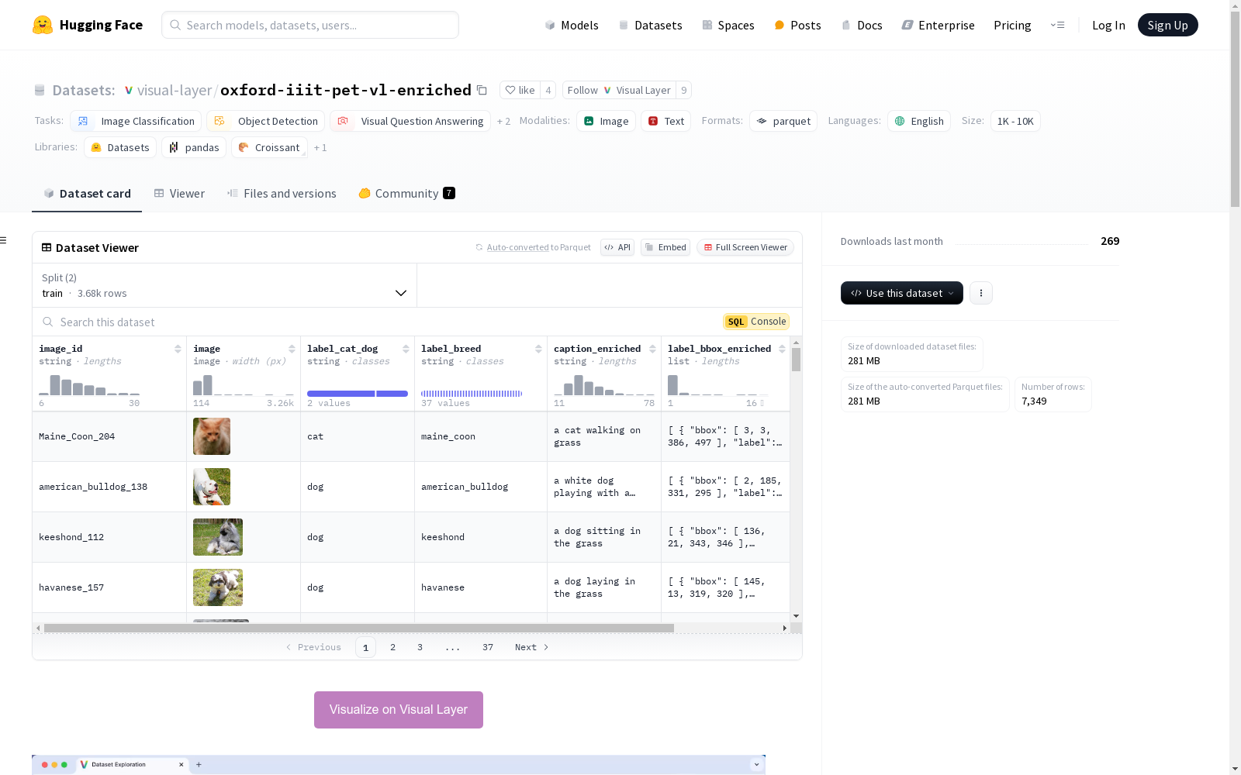Select the English language tag
The height and width of the screenshot is (775, 1241).
[x=919, y=121]
